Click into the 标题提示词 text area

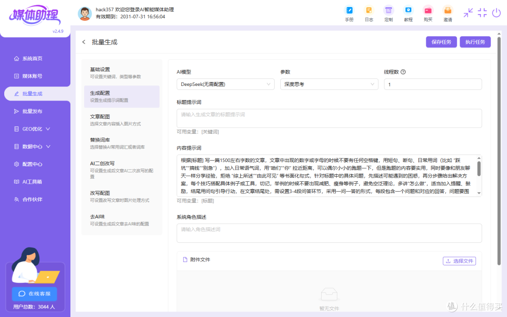point(329,118)
